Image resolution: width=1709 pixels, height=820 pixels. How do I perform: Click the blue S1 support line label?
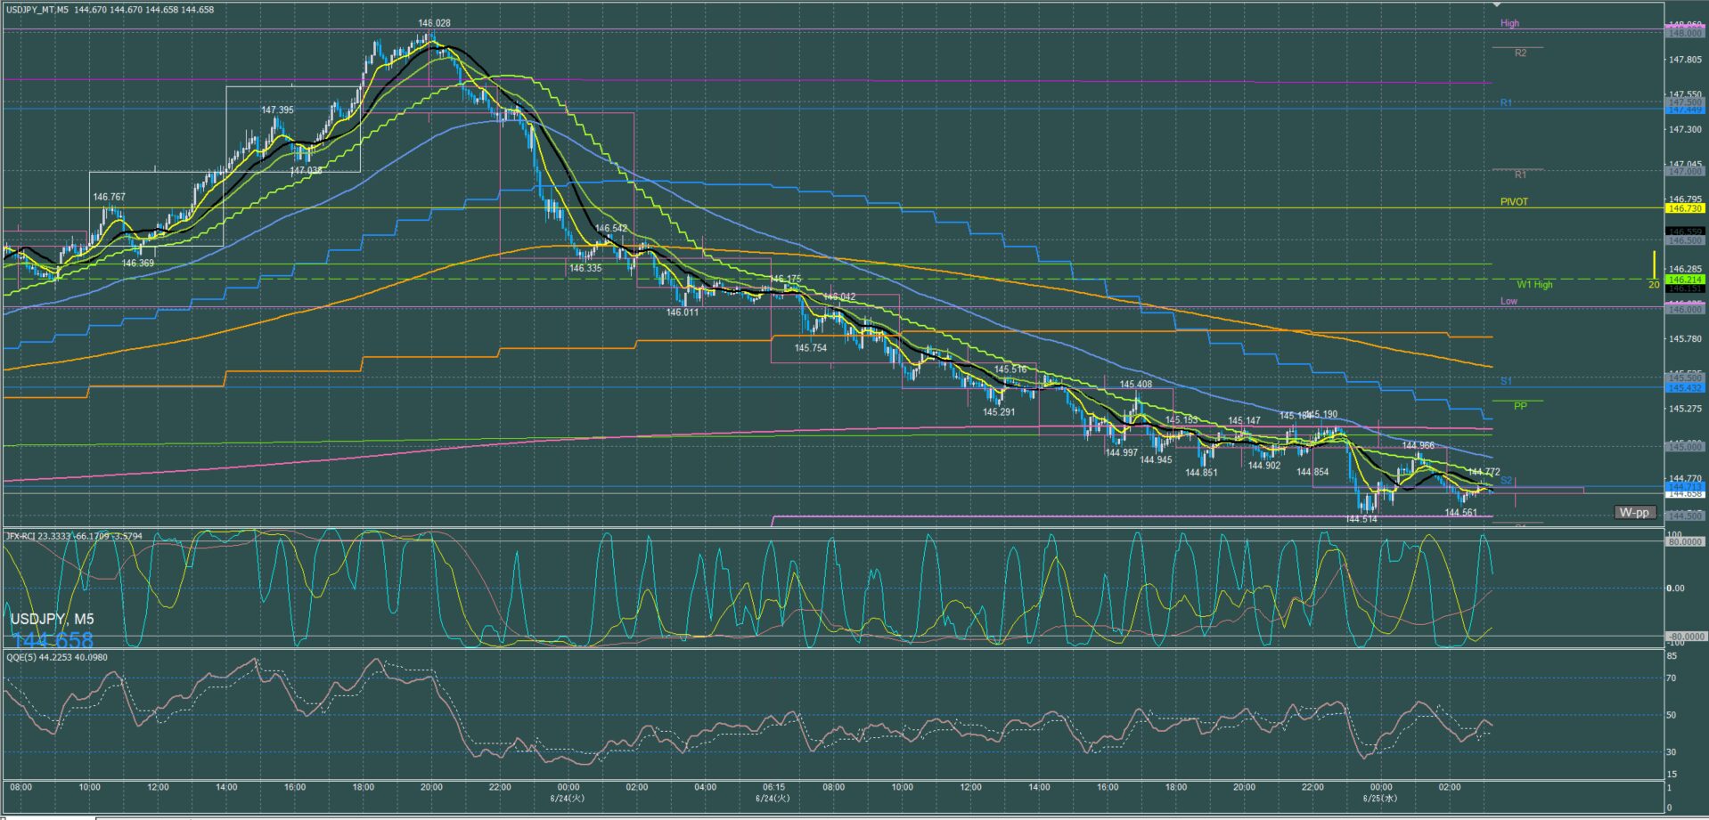(1506, 381)
